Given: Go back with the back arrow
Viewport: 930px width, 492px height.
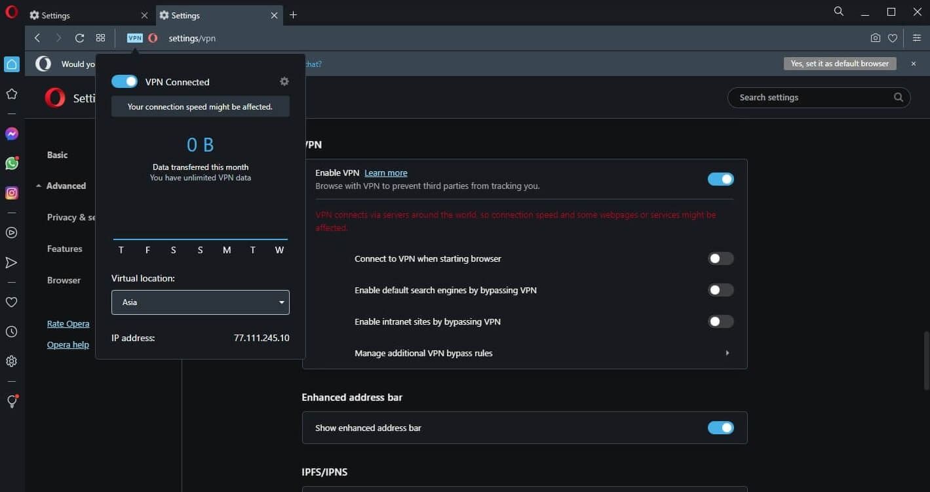Looking at the screenshot, I should click(37, 38).
